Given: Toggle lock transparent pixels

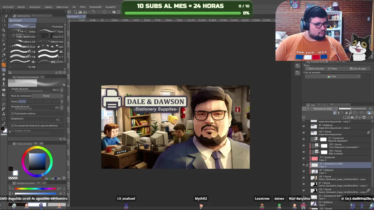Looking at the screenshot, I should pyautogui.click(x=350, y=113).
